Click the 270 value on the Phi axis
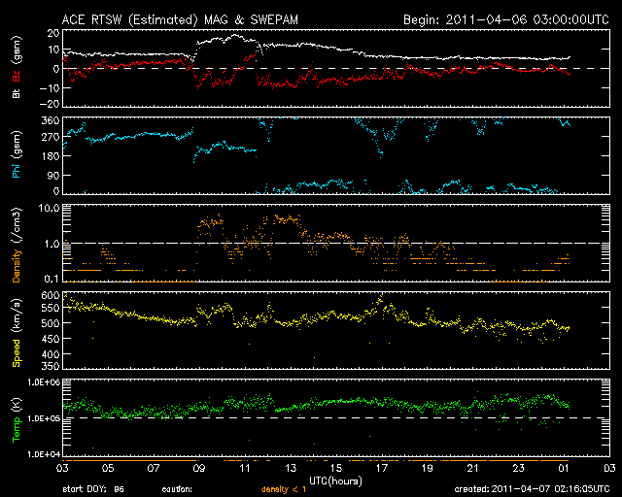 pos(51,138)
